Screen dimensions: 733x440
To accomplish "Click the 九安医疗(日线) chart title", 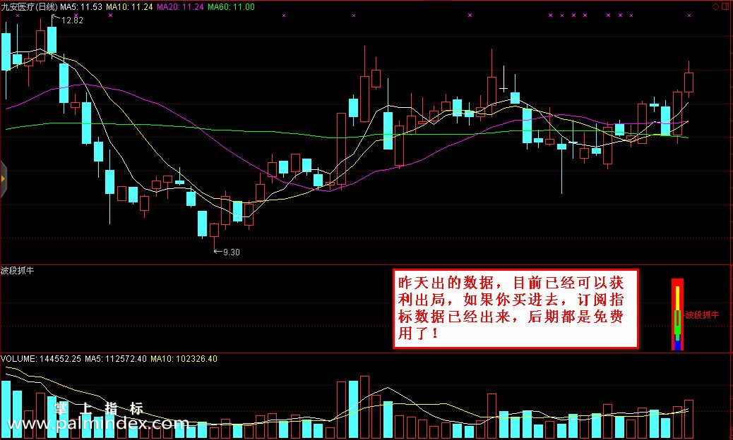I will click(30, 6).
